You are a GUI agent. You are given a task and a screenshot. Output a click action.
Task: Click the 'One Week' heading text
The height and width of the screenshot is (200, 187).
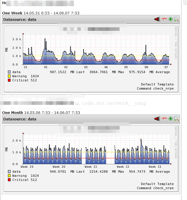tap(12, 13)
